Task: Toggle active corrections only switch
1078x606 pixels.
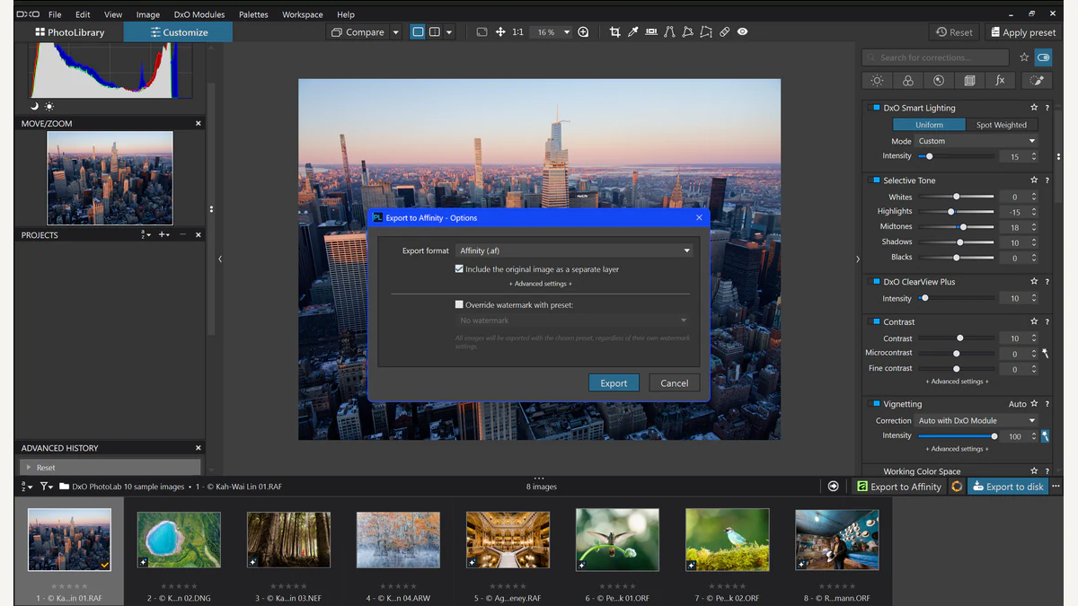Action: point(1043,57)
